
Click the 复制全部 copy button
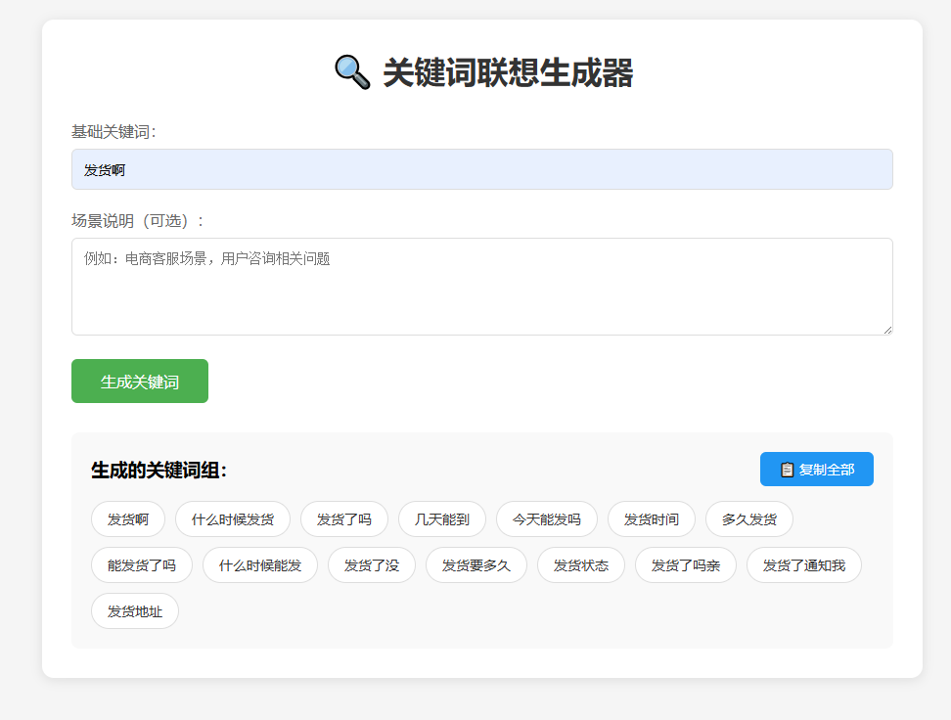pos(816,470)
